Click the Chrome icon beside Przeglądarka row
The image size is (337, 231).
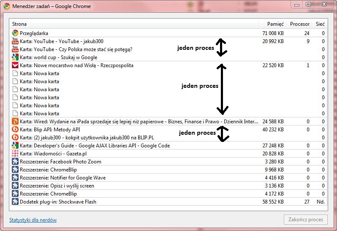[15, 33]
